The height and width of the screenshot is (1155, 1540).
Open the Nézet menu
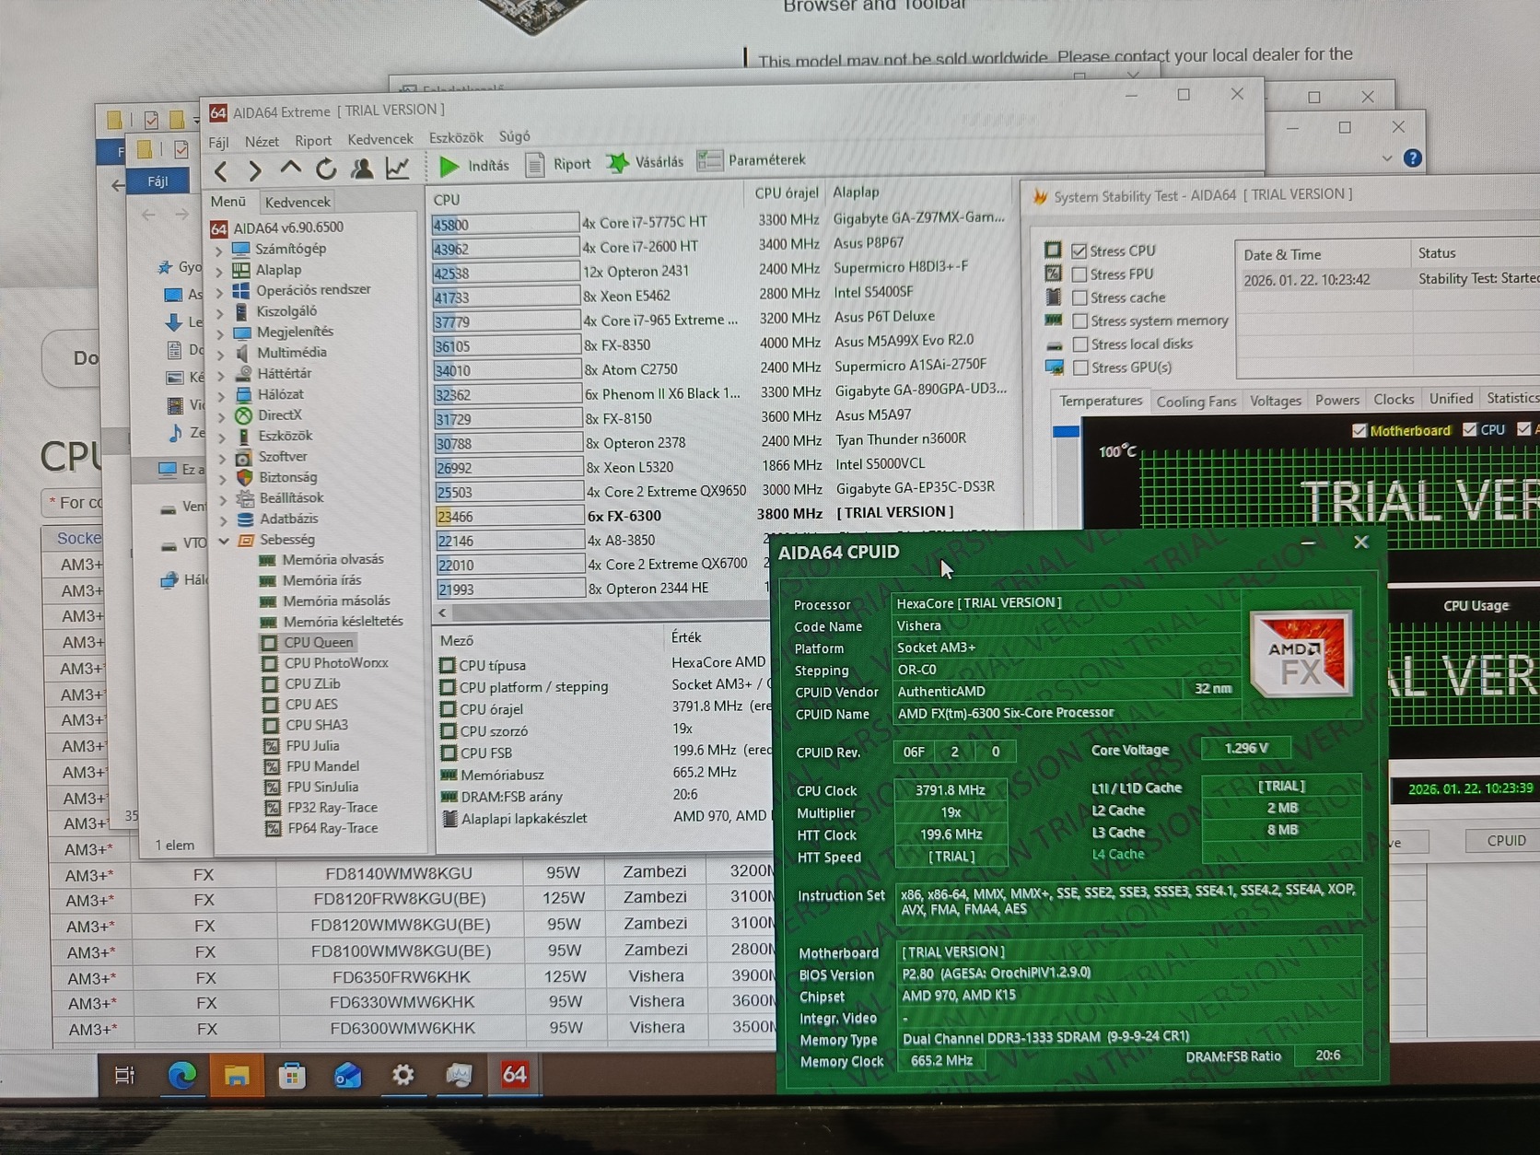click(x=262, y=142)
